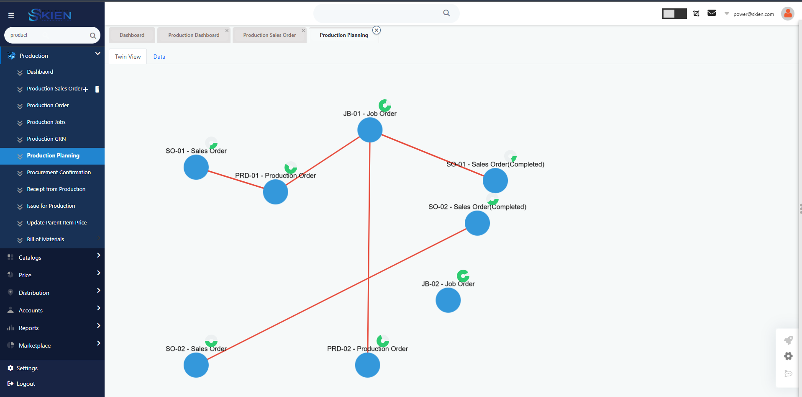Collapse the Production sidebar section

(x=97, y=54)
